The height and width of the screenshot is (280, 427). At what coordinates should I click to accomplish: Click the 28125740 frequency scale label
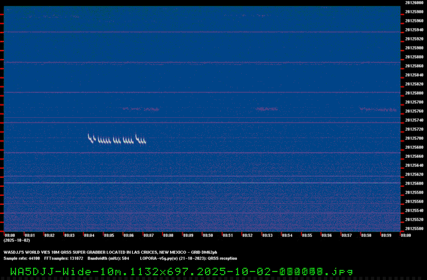tap(414, 120)
